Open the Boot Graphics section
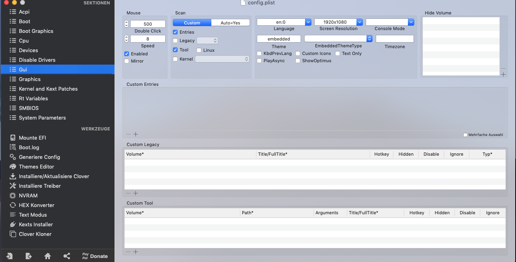The image size is (516, 262). [57, 31]
